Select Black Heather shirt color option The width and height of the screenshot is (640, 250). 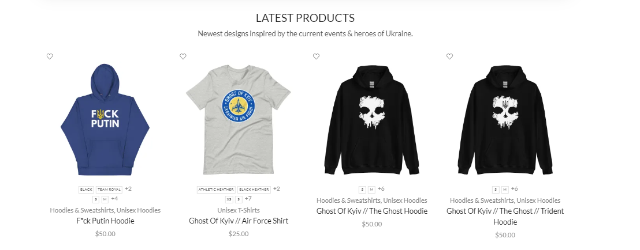click(x=254, y=190)
